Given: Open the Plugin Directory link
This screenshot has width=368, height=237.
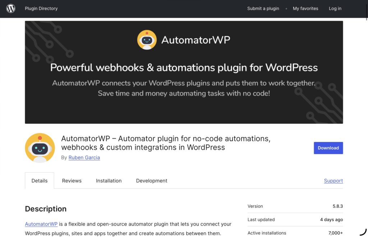Looking at the screenshot, I should (x=41, y=9).
